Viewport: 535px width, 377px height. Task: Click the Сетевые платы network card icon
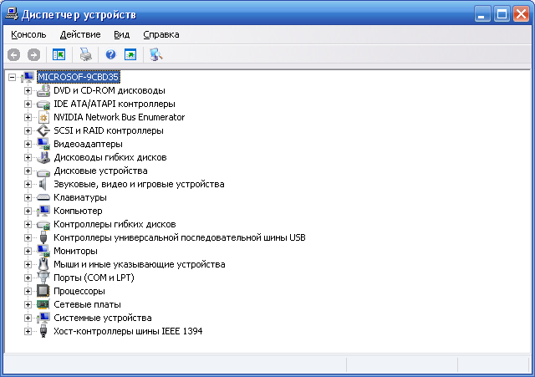(43, 304)
